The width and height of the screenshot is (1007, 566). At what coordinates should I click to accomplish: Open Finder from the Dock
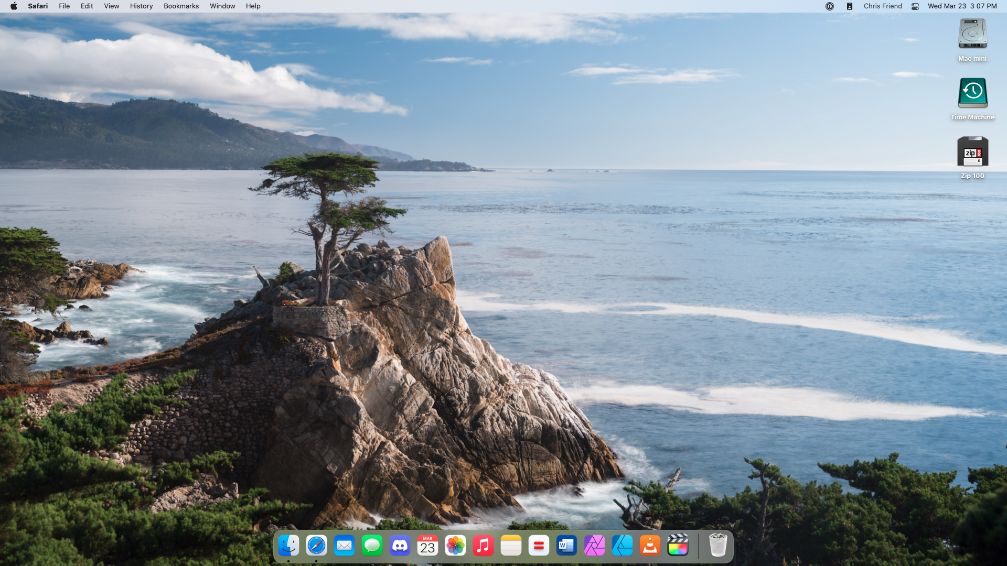coord(288,546)
